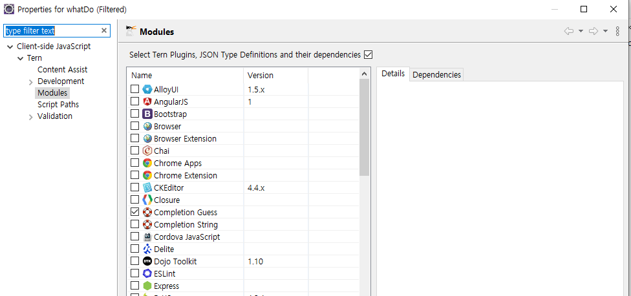Sort by the Name column header
This screenshot has height=296, width=631.
point(185,75)
